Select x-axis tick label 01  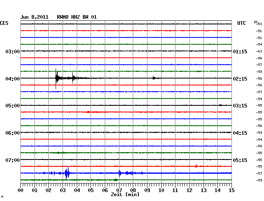point(35,190)
